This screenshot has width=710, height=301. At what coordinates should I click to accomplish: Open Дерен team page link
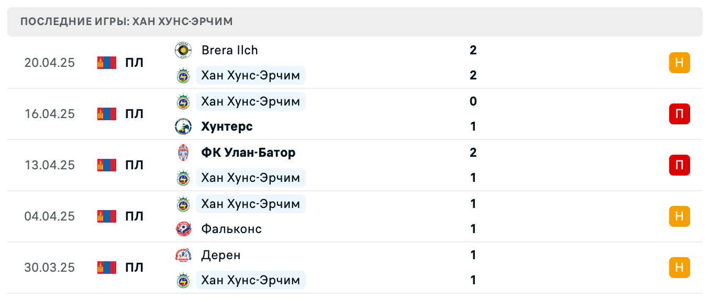click(x=221, y=255)
